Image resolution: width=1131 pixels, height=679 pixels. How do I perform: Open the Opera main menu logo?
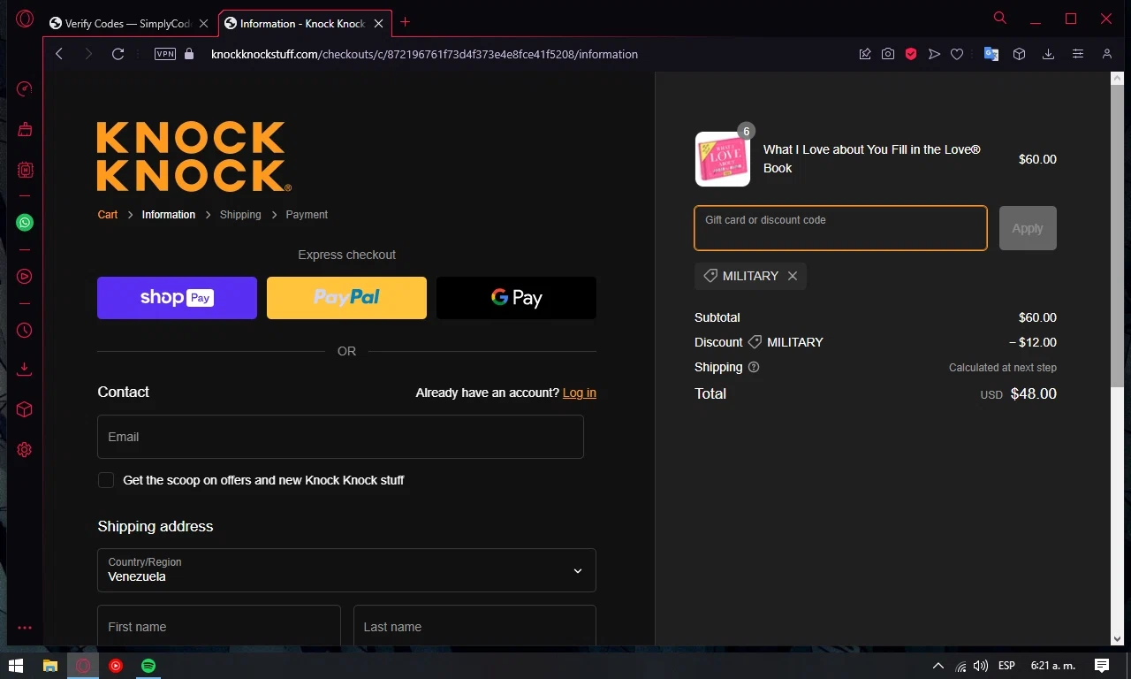(25, 19)
